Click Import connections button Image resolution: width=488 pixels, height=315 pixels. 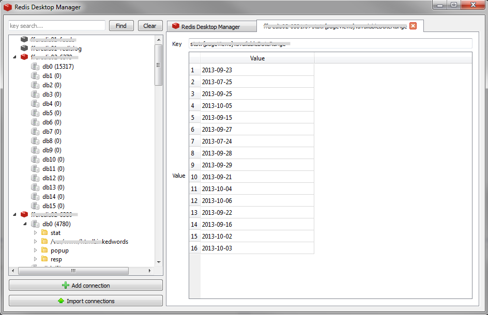[86, 301]
